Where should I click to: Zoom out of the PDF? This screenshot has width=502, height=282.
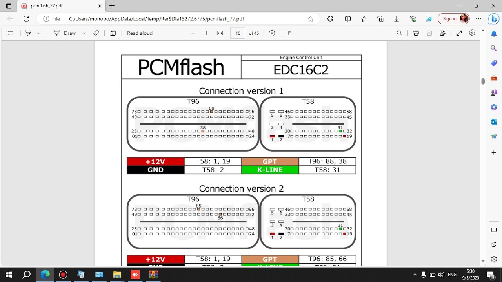pyautogui.click(x=193, y=33)
